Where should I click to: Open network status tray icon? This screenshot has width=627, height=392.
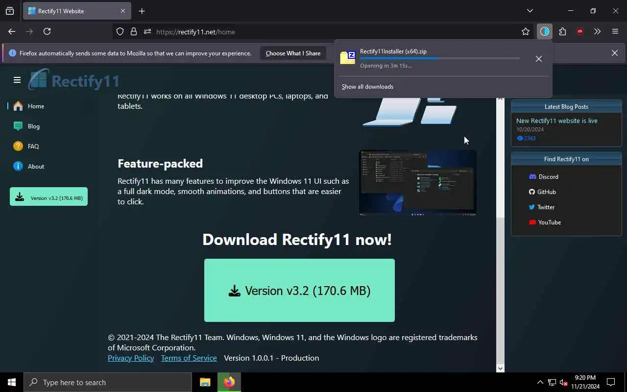[552, 382]
